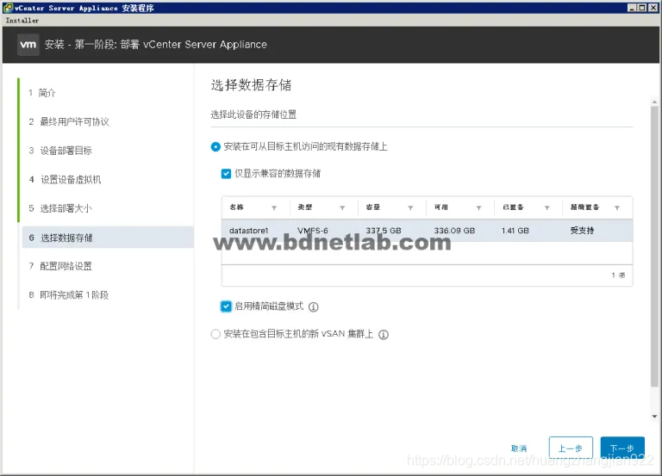Sort by 类型 column header
Screen dimensions: 662x476
(305, 207)
